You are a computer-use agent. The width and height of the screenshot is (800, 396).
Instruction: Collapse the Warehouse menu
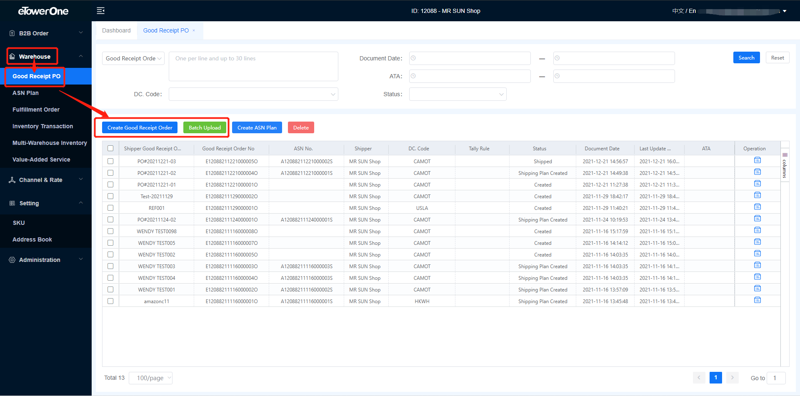[x=46, y=57]
